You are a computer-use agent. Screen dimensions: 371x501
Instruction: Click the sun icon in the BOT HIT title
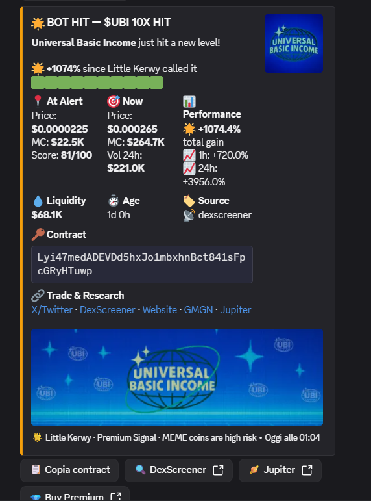[x=38, y=23]
